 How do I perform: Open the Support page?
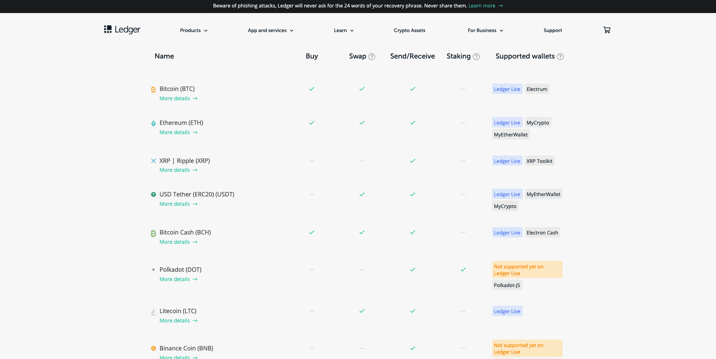[553, 31]
